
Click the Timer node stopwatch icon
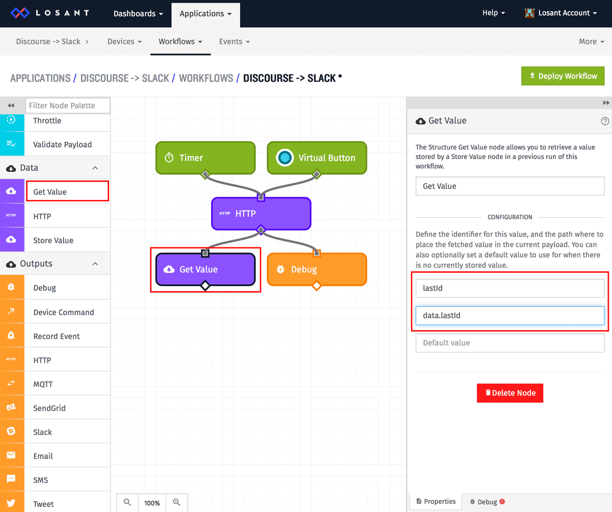pos(169,158)
